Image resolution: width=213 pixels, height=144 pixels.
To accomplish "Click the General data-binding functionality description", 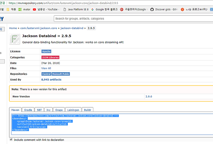I will (73, 42).
